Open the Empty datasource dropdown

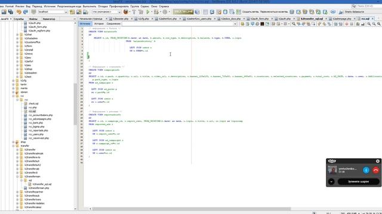click(363, 12)
